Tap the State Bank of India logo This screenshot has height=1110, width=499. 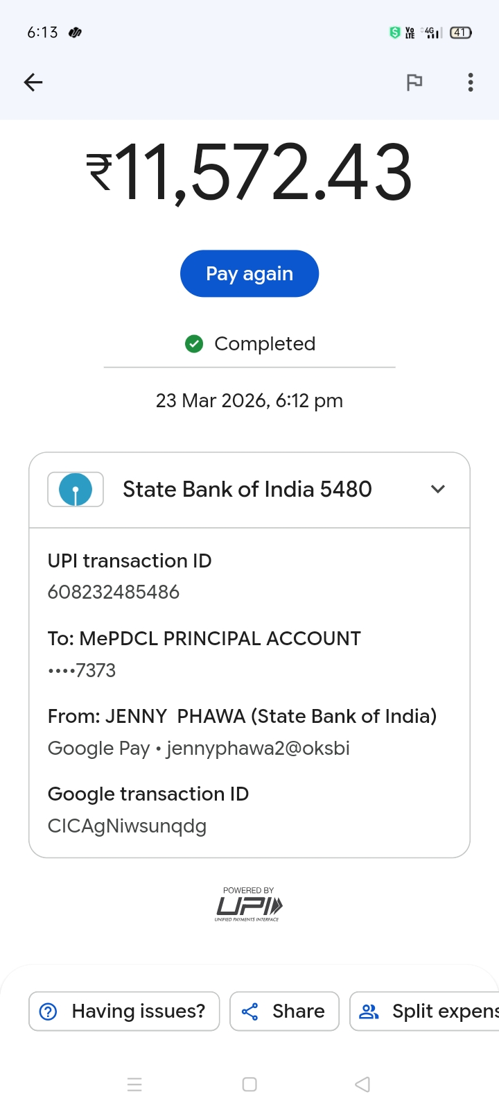(76, 490)
